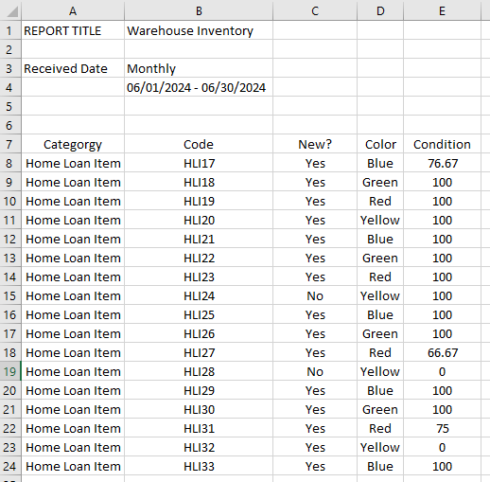Screen dimensions: 490x482
Task: Click the Categorgy header cell
Action: coord(73,144)
